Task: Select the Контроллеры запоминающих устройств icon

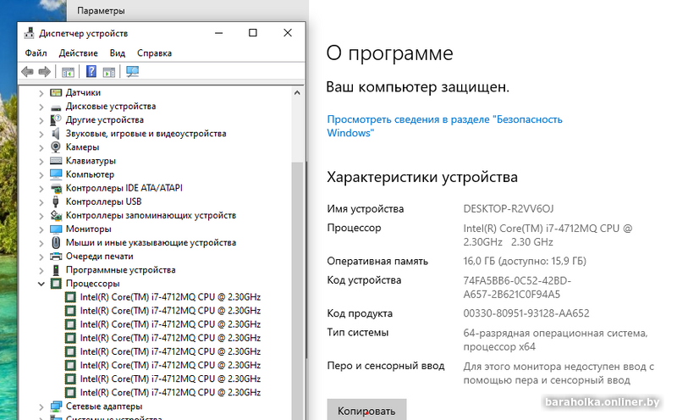Action: 56,215
